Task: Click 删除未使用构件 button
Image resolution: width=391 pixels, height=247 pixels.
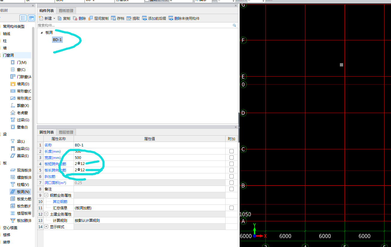Action: [x=184, y=18]
